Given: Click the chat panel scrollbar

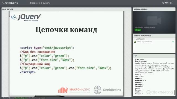Looking at the screenshot, I should pyautogui.click(x=174, y=92).
